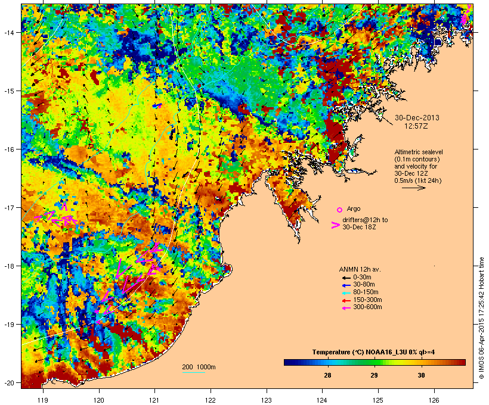The image size is (489, 405).
Task: Click latitude label -15
Action: pyautogui.click(x=8, y=91)
